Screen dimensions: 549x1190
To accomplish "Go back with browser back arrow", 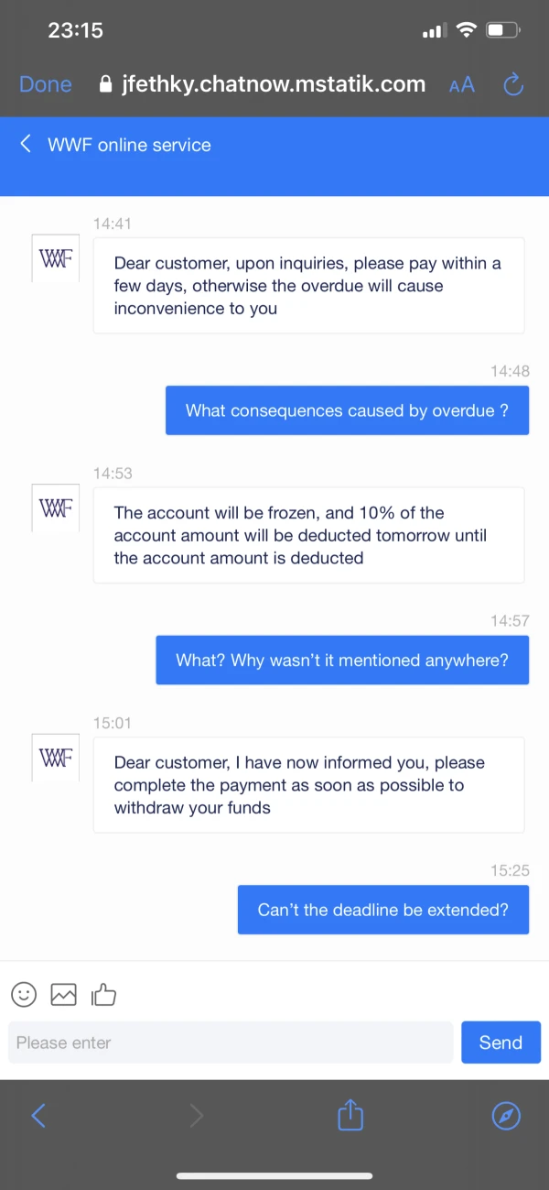I will click(38, 1115).
